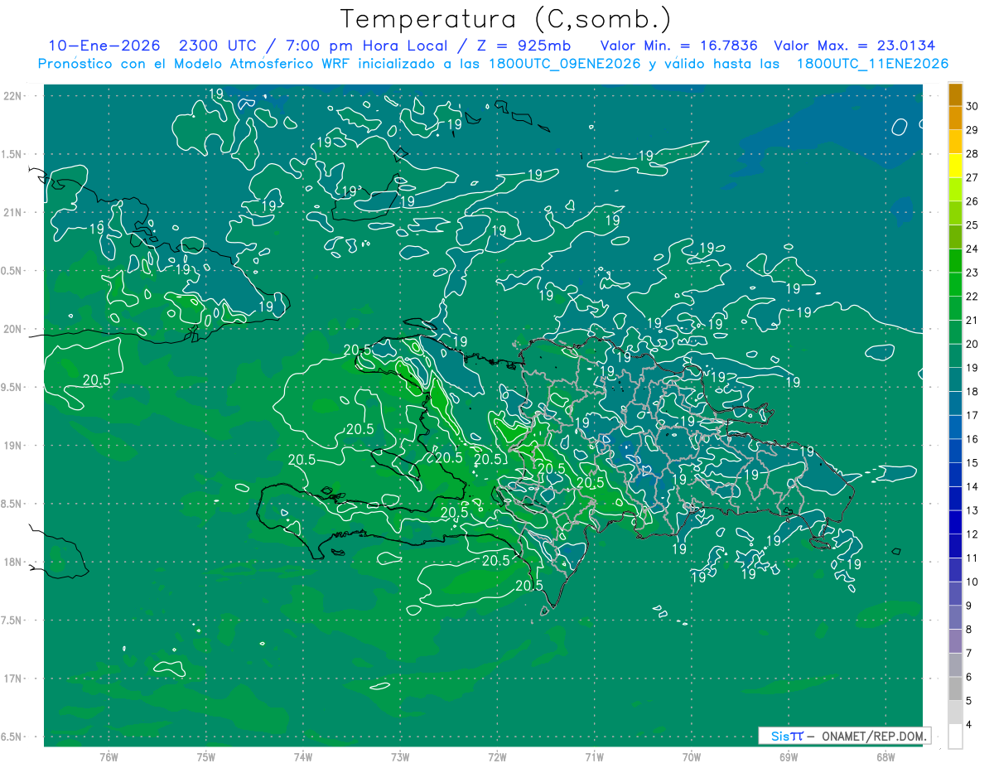The image size is (994, 768).
Task: Click the longitude axis label '75W'
Action: click(206, 756)
